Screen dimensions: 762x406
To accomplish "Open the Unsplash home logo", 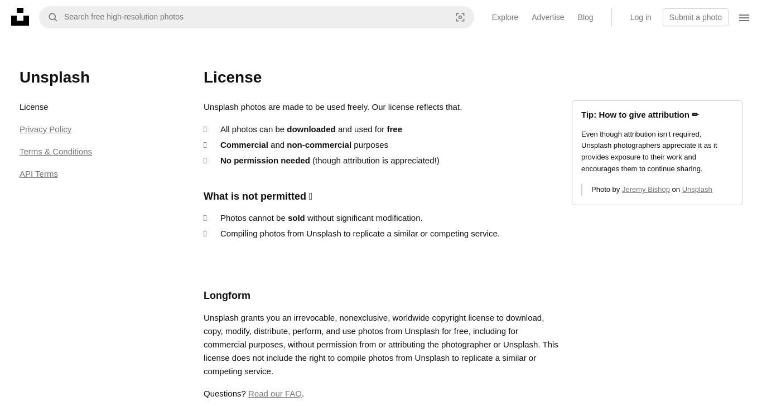I will tap(20, 17).
